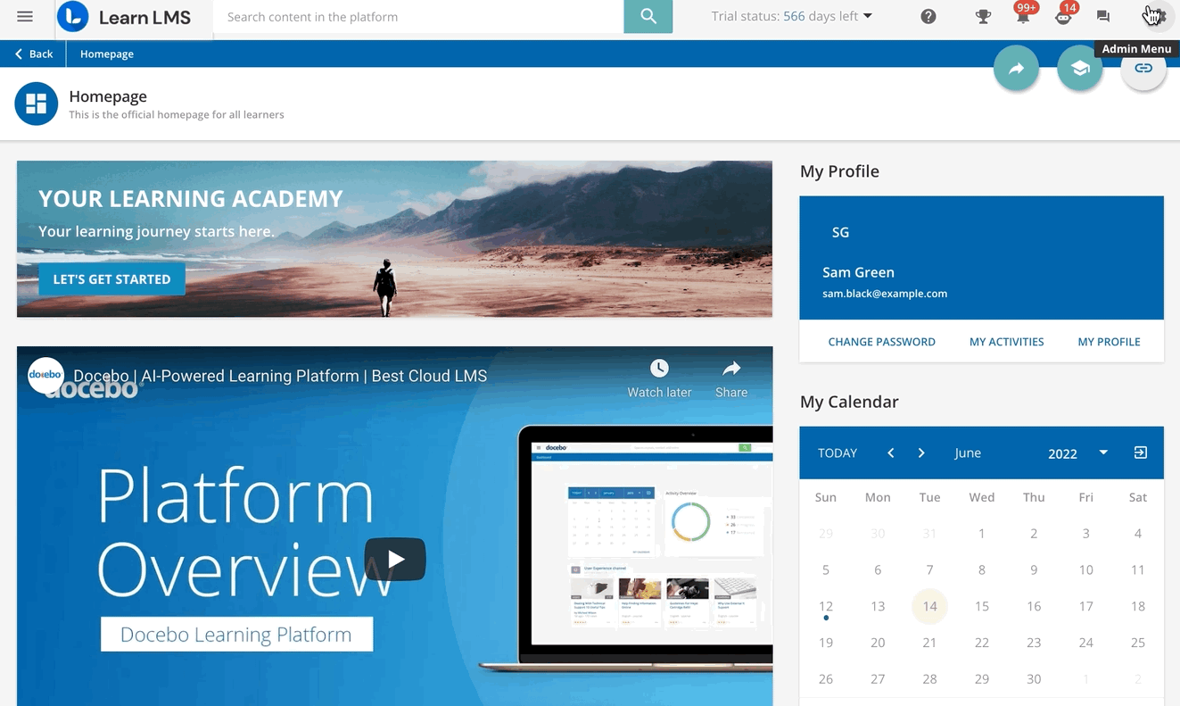Click CHANGE PASSWORD link

(881, 342)
